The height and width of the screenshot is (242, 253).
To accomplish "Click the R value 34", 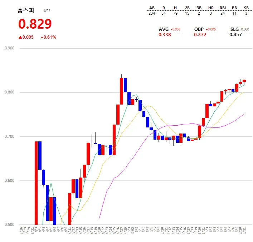I will (x=164, y=13).
